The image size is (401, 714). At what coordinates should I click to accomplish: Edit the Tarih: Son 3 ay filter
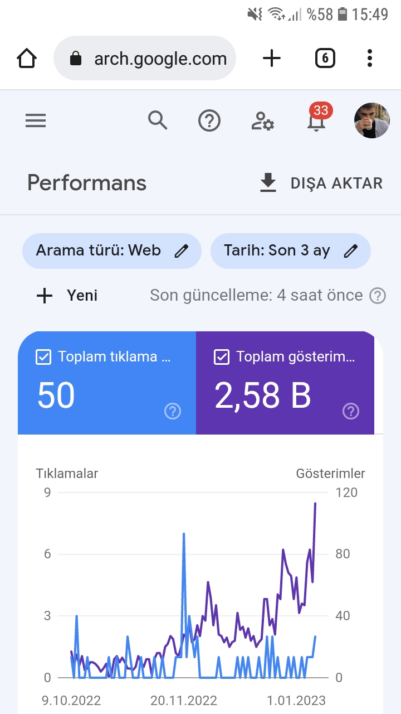coord(291,251)
